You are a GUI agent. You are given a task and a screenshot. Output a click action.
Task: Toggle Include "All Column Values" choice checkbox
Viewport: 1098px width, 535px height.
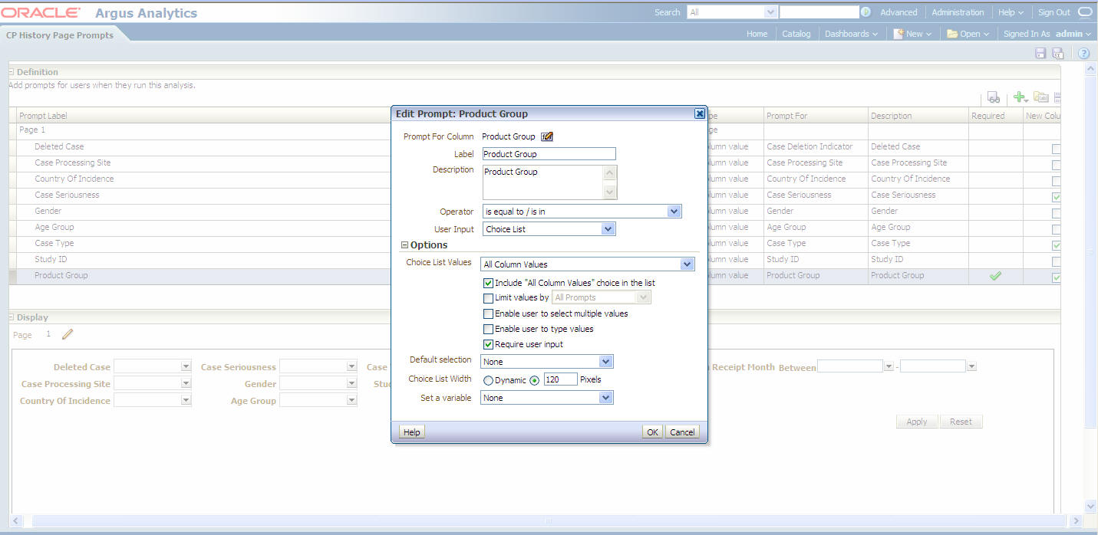point(488,283)
